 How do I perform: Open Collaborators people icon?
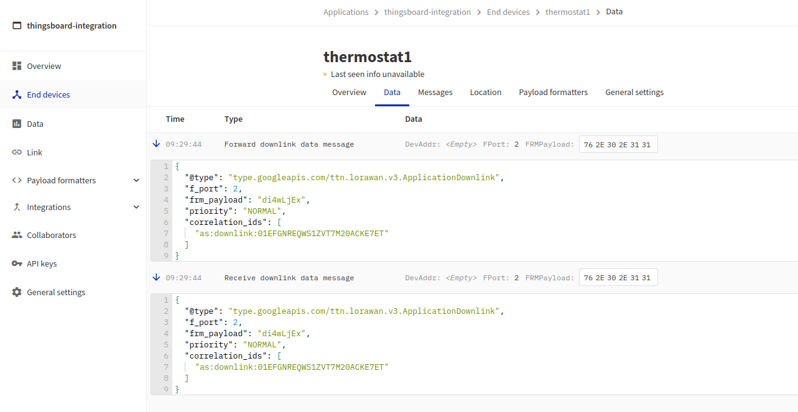coord(17,235)
